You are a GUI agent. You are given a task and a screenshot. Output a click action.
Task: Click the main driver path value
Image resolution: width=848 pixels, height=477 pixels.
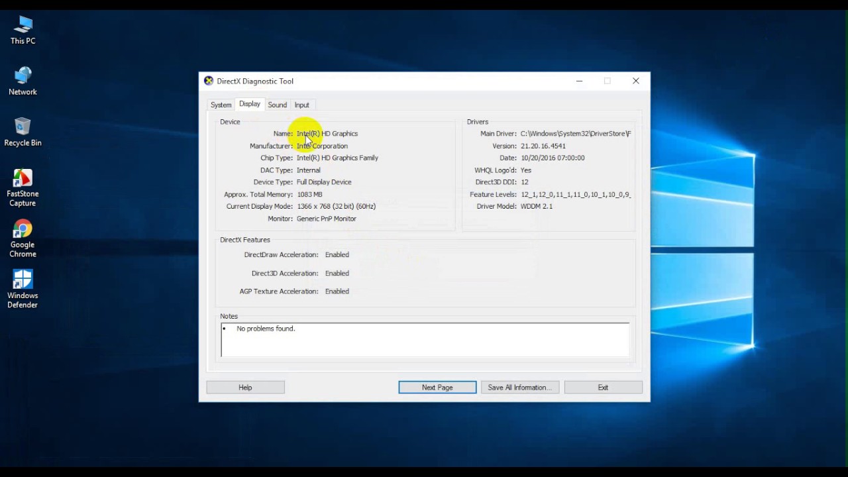(x=576, y=134)
